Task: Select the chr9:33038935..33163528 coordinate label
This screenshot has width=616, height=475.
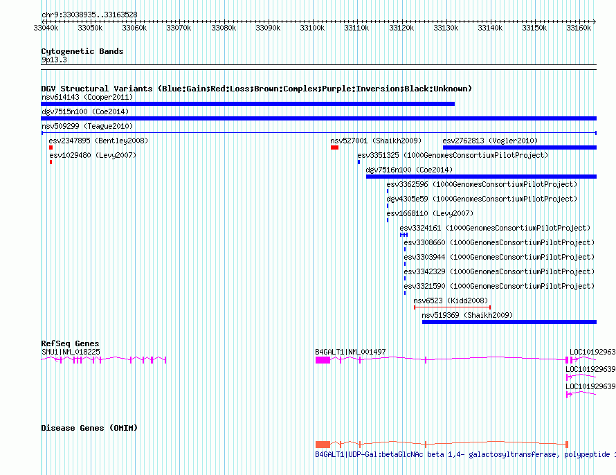Action: pos(89,15)
